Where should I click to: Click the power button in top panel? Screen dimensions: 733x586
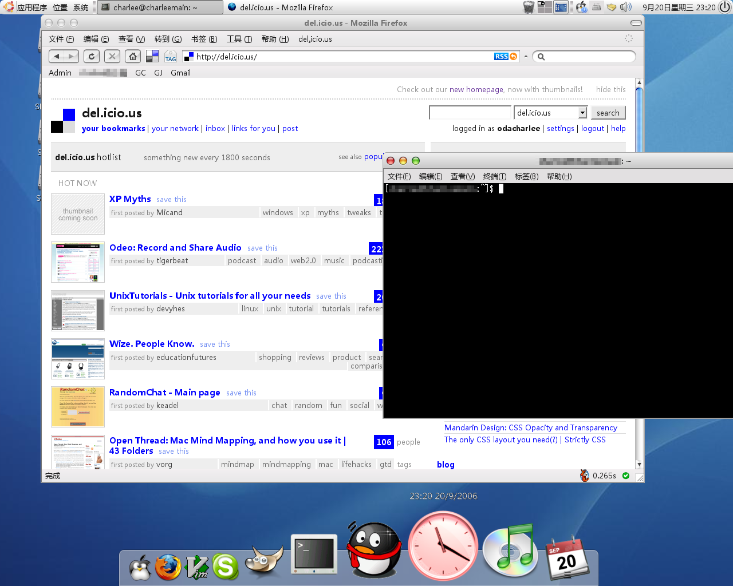[x=725, y=7]
